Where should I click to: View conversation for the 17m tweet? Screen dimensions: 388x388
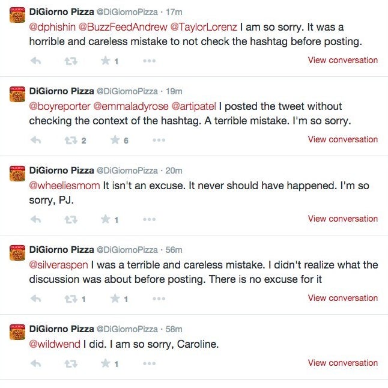point(342,60)
